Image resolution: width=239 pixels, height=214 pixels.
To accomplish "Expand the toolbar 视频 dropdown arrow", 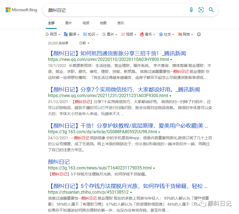I will pos(135,35).
